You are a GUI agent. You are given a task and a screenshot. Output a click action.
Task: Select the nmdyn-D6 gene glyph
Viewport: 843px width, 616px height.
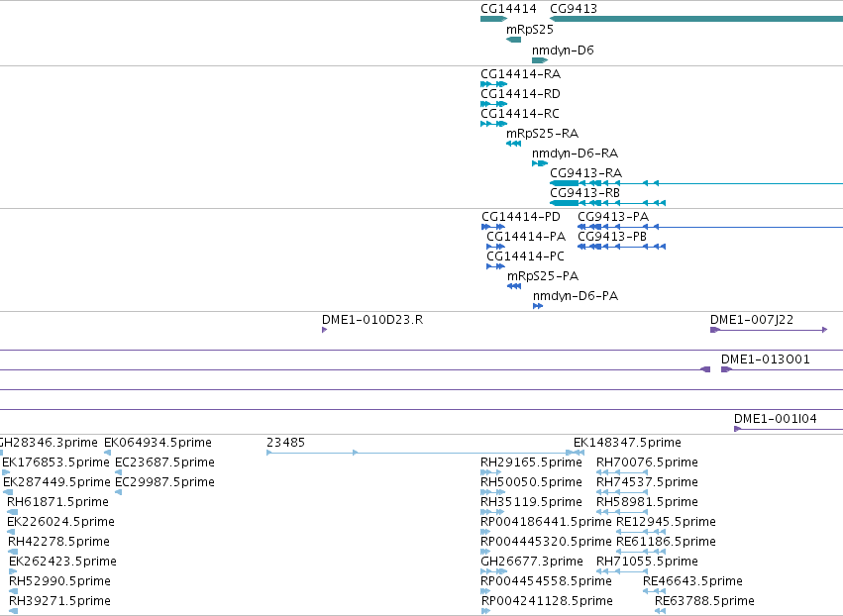tap(540, 60)
